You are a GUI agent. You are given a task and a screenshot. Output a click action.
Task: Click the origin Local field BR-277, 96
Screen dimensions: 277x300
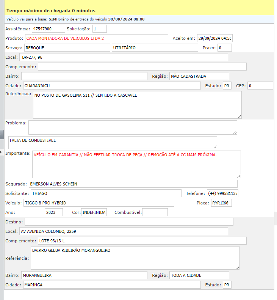pyautogui.click(x=124, y=57)
